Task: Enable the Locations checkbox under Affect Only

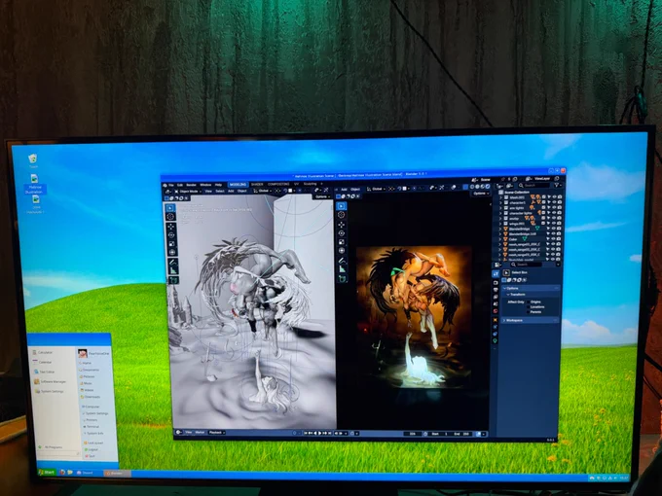Action: (x=529, y=307)
